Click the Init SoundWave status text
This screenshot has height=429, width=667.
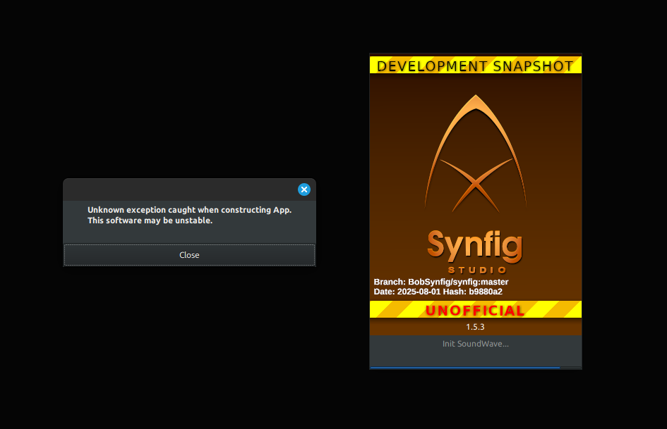475,344
